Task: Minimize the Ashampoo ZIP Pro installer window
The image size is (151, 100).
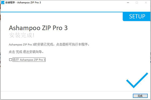Action: [x=128, y=2]
